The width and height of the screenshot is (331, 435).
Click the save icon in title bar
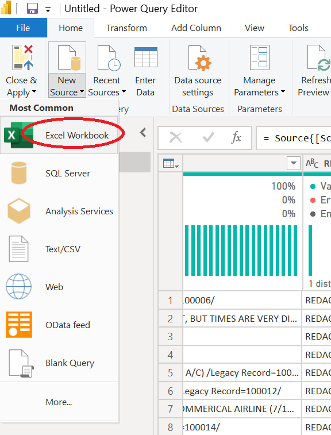click(32, 9)
